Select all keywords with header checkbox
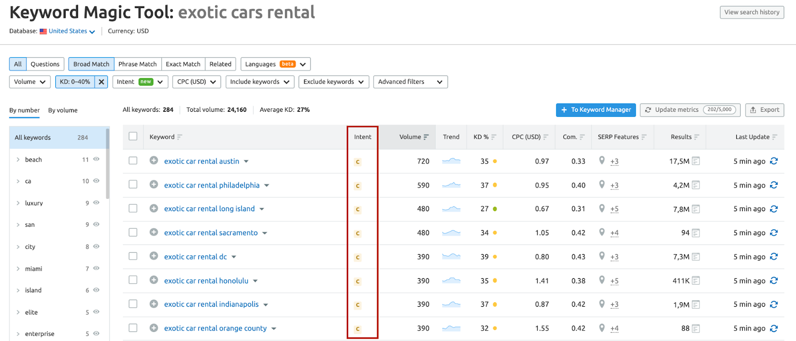Screen dimensions: 796x341 pyautogui.click(x=133, y=136)
